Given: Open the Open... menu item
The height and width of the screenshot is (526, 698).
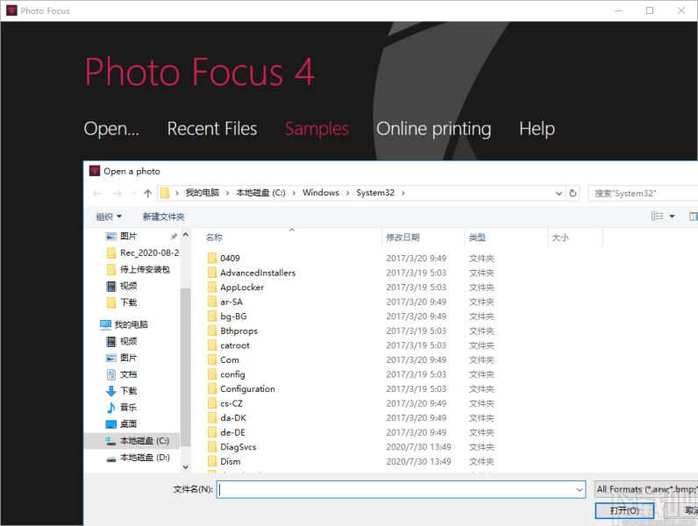Looking at the screenshot, I should pos(111,129).
